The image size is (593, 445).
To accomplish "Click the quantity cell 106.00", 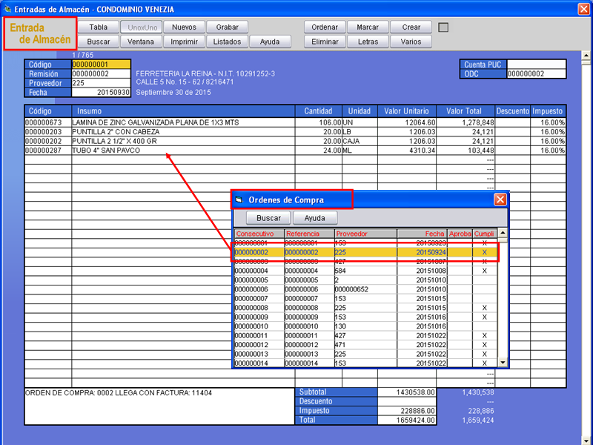I will pyautogui.click(x=319, y=122).
